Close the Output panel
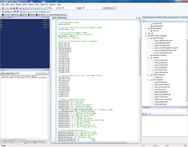The height and width of the screenshot is (147, 188). coord(48,70)
